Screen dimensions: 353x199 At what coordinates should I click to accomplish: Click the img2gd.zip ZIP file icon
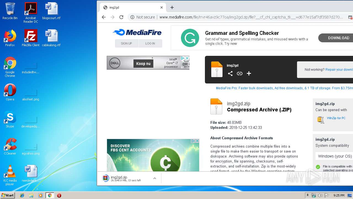click(216, 106)
